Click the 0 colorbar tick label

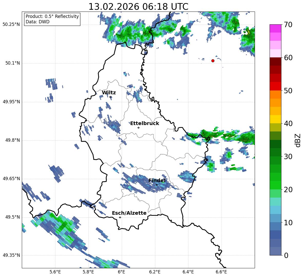click(286, 255)
